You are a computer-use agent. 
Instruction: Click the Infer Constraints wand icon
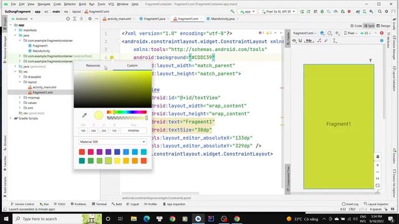point(326,40)
